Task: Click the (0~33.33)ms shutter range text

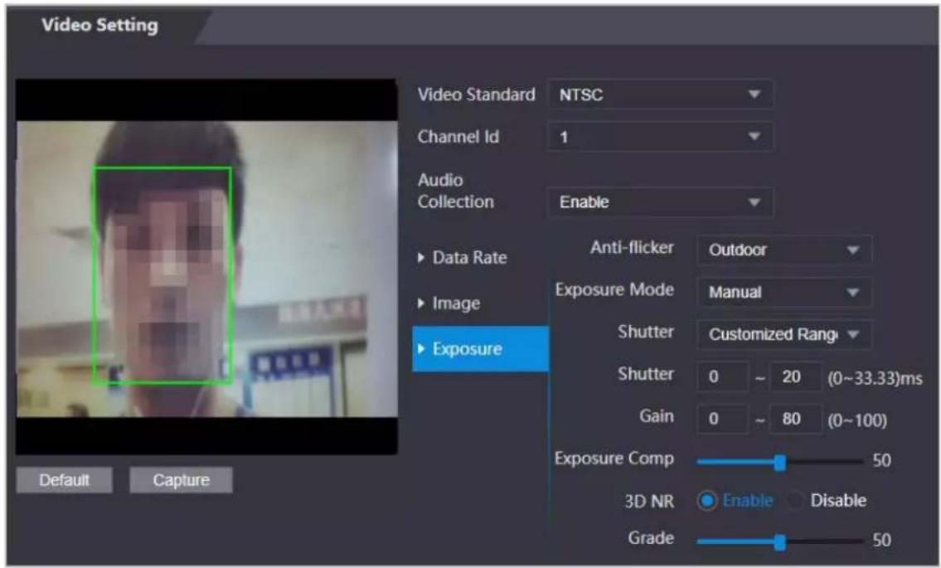Action: coord(875,377)
